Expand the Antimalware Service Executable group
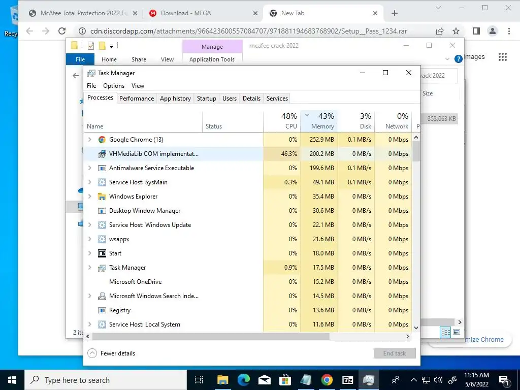The height and width of the screenshot is (390, 520). [89, 168]
